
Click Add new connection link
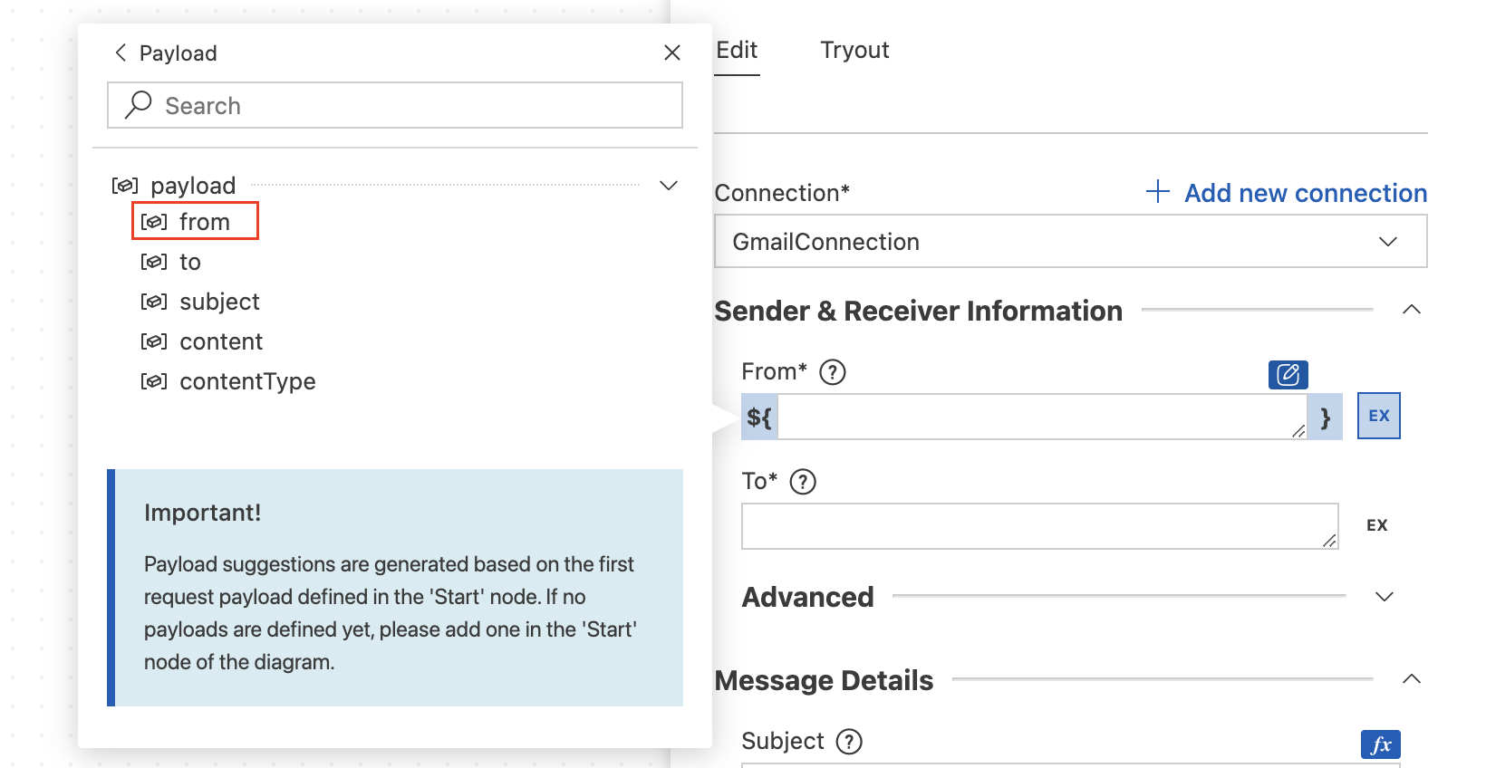tap(1306, 193)
